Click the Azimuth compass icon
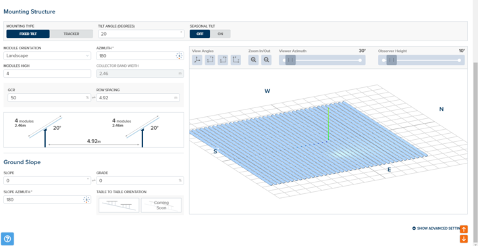The image size is (478, 246). coord(180,56)
